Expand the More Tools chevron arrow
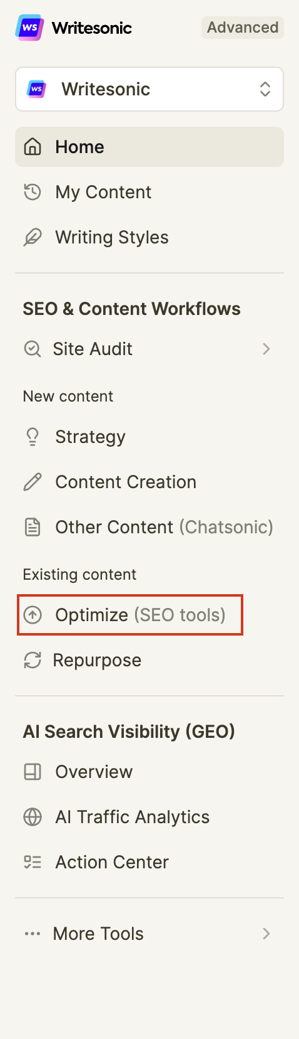Screen dimensions: 299x1039 [266, 934]
